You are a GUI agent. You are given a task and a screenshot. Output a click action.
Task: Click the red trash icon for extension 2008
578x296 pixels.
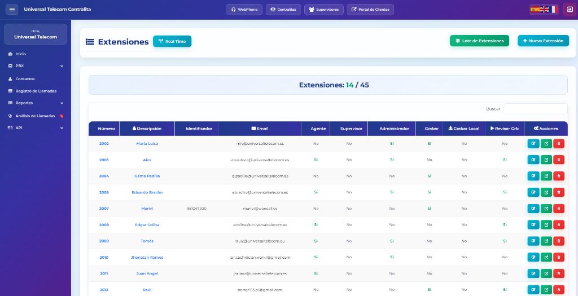pos(559,225)
